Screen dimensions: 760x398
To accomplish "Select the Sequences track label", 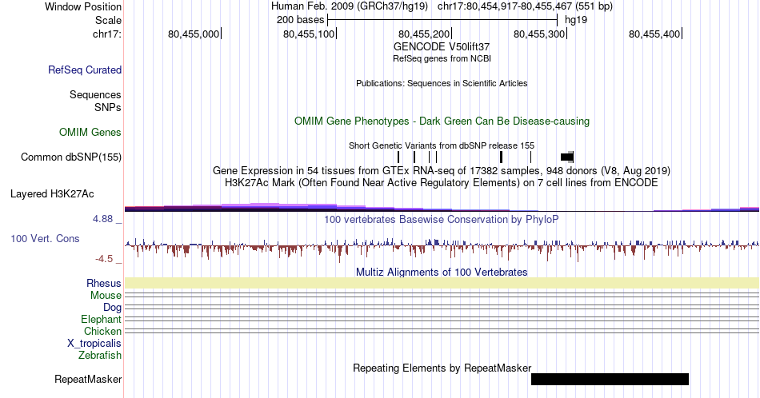I will (x=95, y=94).
